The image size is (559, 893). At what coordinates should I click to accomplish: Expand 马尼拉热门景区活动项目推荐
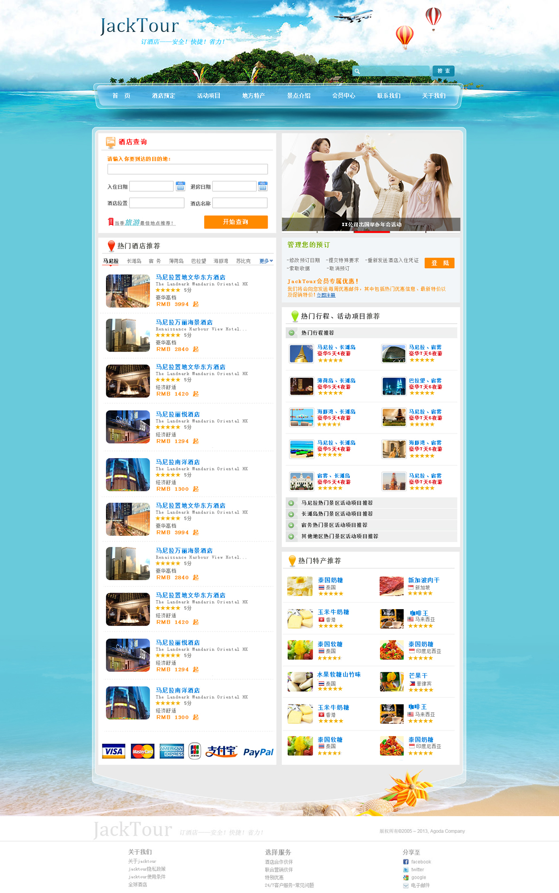point(291,503)
